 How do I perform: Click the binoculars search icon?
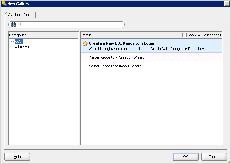coord(13,25)
